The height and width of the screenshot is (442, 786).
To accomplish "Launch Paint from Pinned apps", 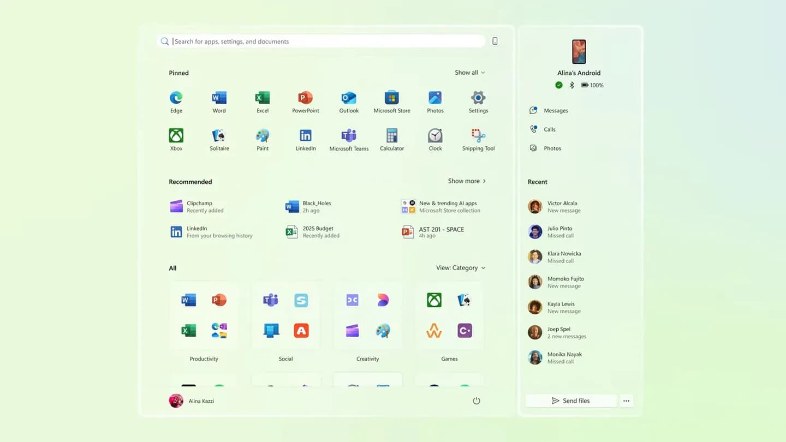I will [x=263, y=140].
